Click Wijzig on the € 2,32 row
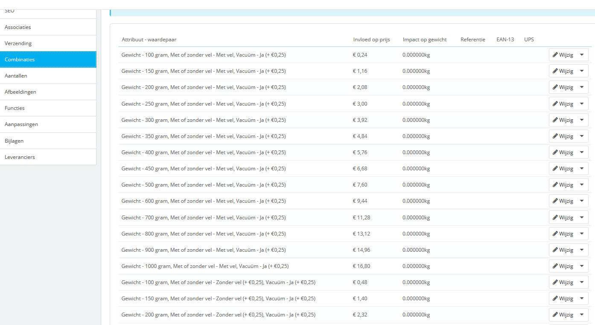The height and width of the screenshot is (325, 595). [x=563, y=314]
